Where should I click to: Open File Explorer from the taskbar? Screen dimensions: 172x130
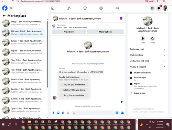click(x=30, y=122)
